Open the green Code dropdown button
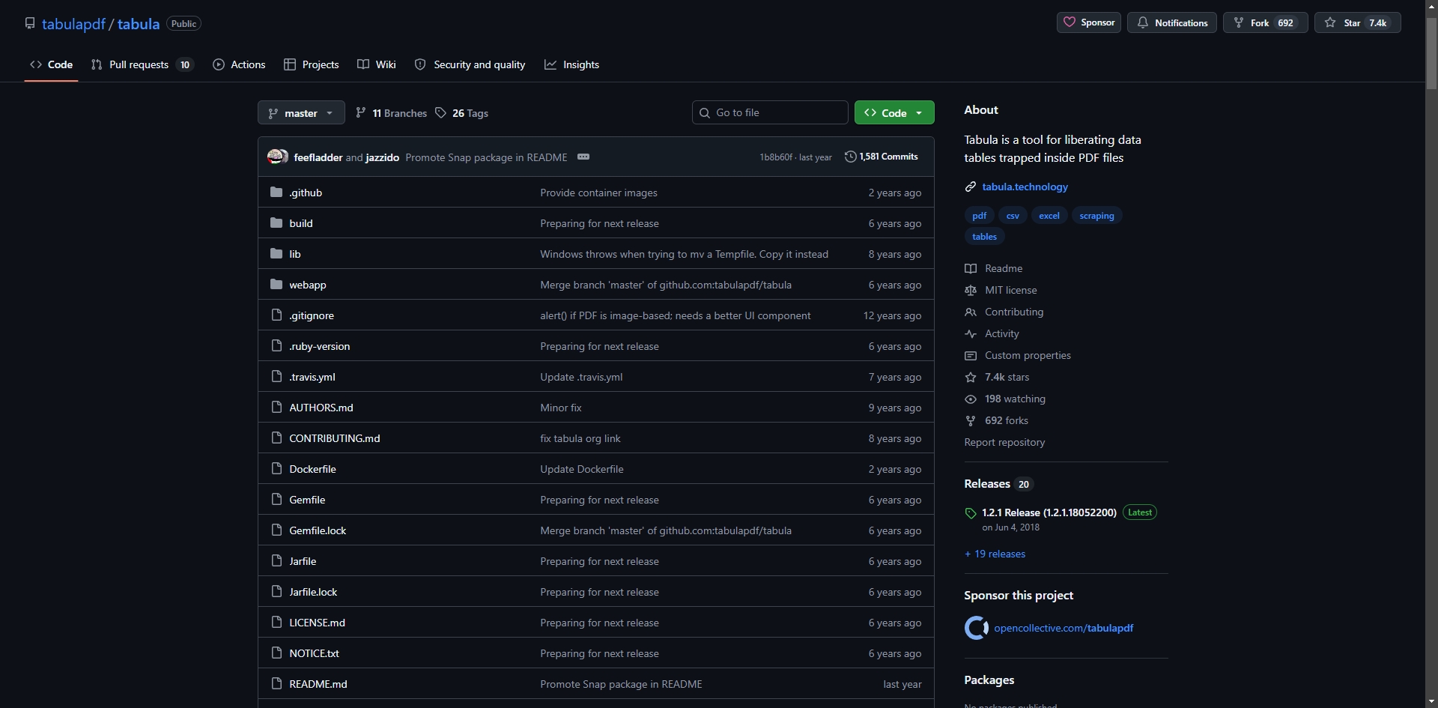The height and width of the screenshot is (708, 1438). click(x=894, y=112)
